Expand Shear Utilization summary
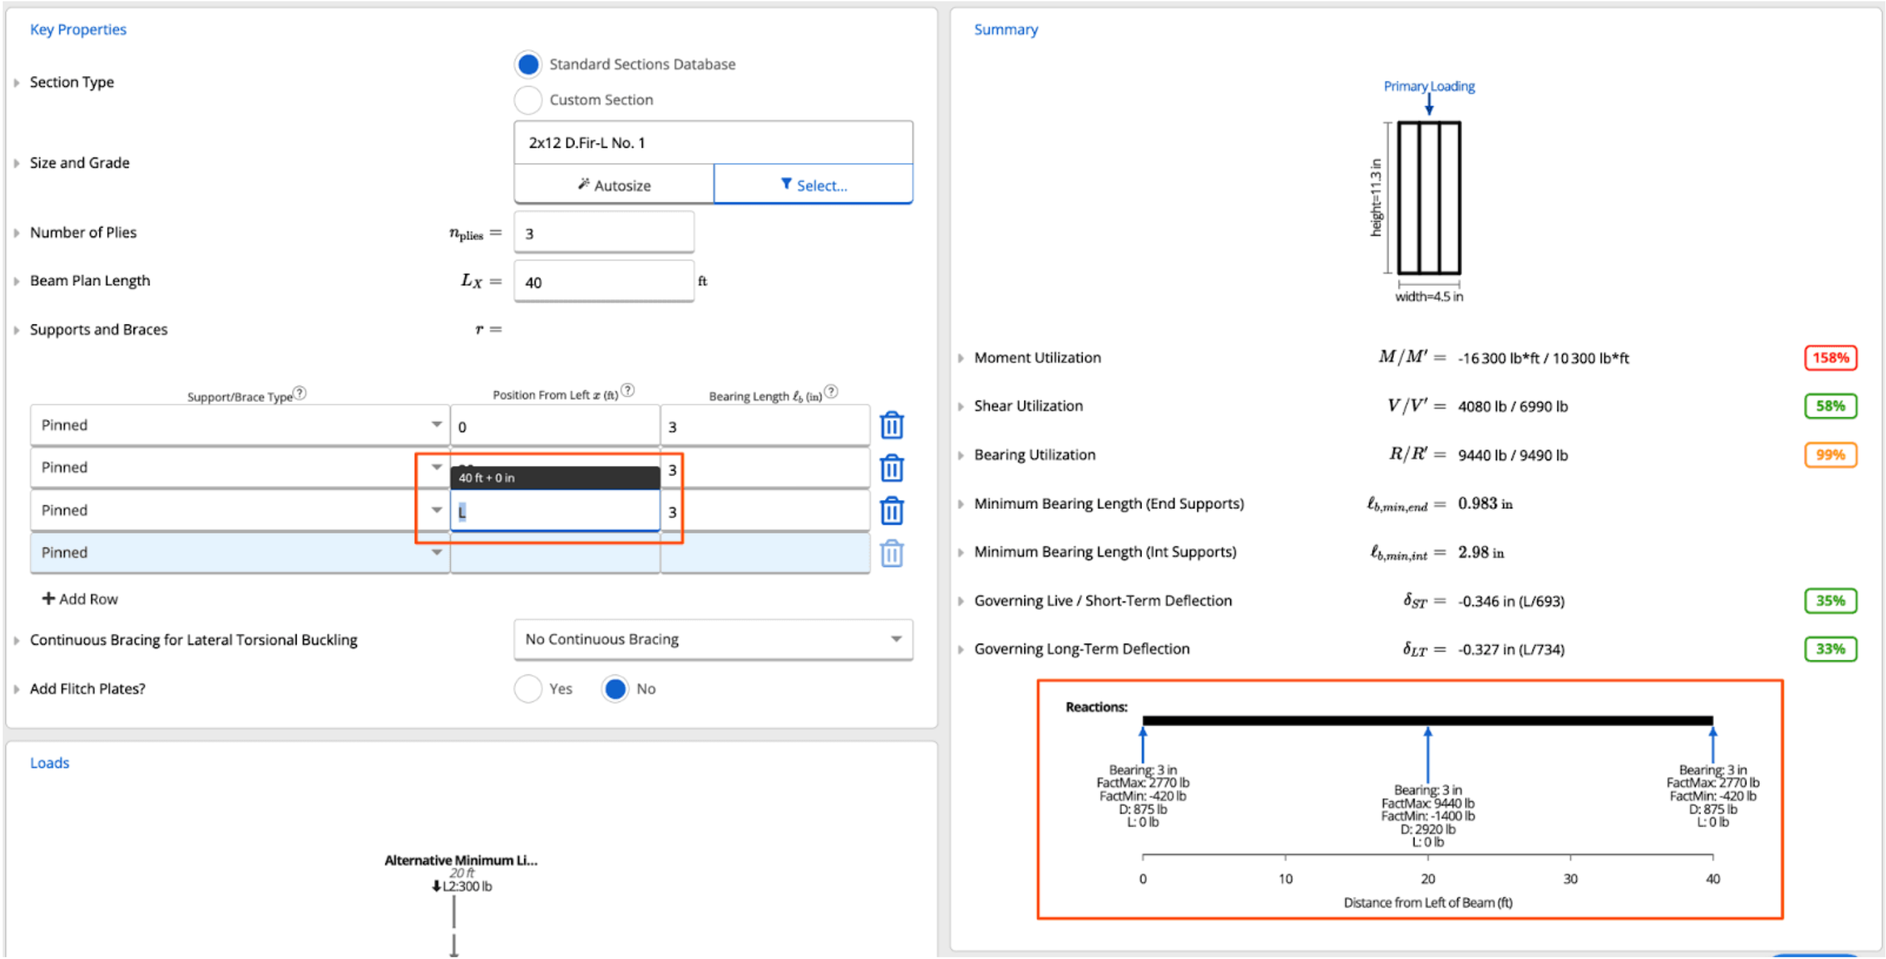Screen dimensions: 1886x959 [x=960, y=406]
